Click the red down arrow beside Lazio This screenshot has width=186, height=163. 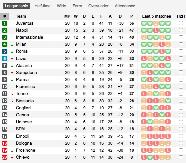click(x=12, y=59)
